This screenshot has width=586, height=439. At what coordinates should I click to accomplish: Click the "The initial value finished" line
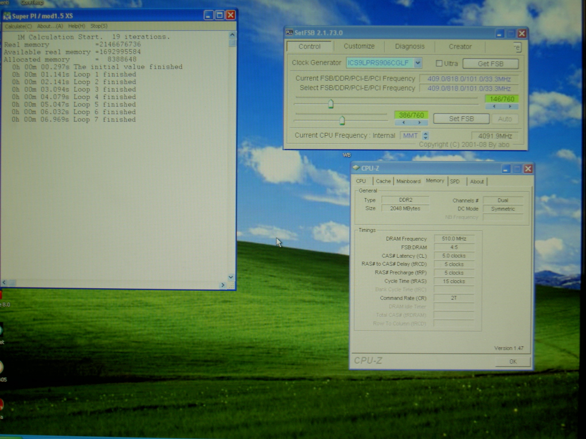[97, 67]
